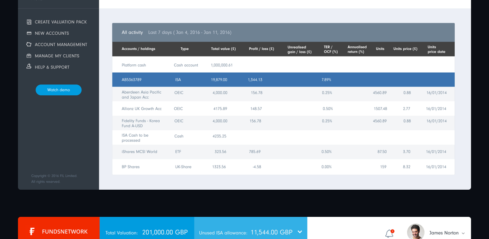
Task: Go to Manage My Clients
Action: click(57, 56)
